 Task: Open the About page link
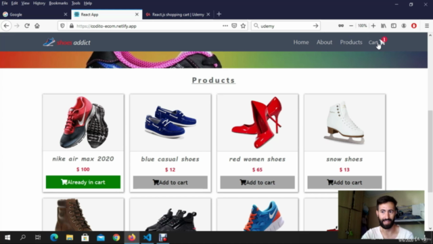click(324, 42)
